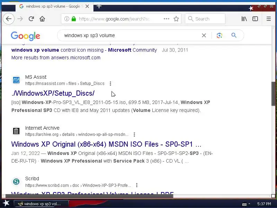Click the archive.org breadcrumb URL
This screenshot has width=277, height=208.
[x=77, y=135]
